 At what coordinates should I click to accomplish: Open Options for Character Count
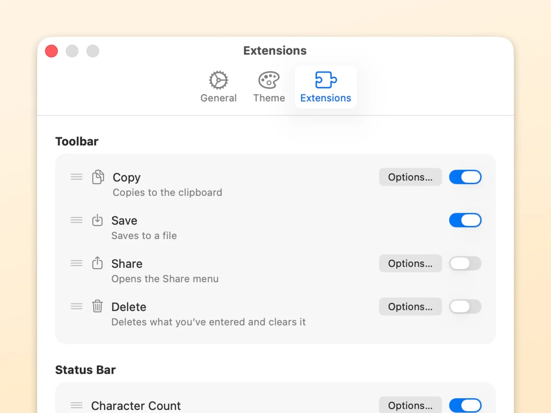tap(410, 405)
